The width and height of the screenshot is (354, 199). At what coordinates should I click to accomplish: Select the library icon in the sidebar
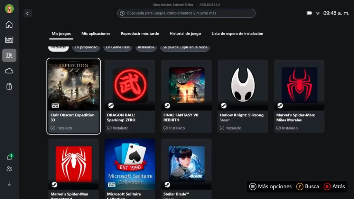9,55
